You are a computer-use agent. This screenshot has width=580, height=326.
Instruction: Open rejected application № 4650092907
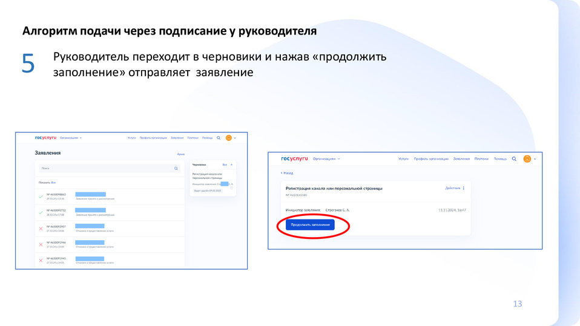tap(56, 227)
